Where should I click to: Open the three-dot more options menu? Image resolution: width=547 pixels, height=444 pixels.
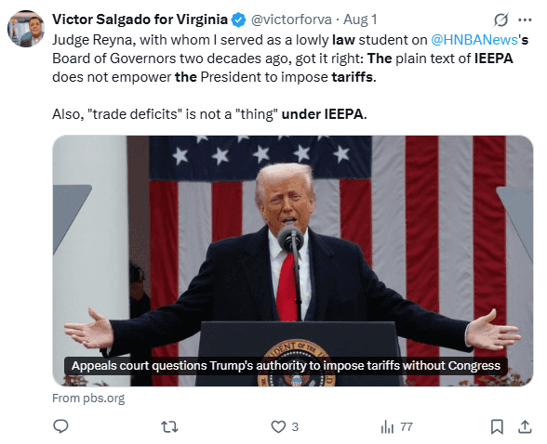pyautogui.click(x=525, y=20)
